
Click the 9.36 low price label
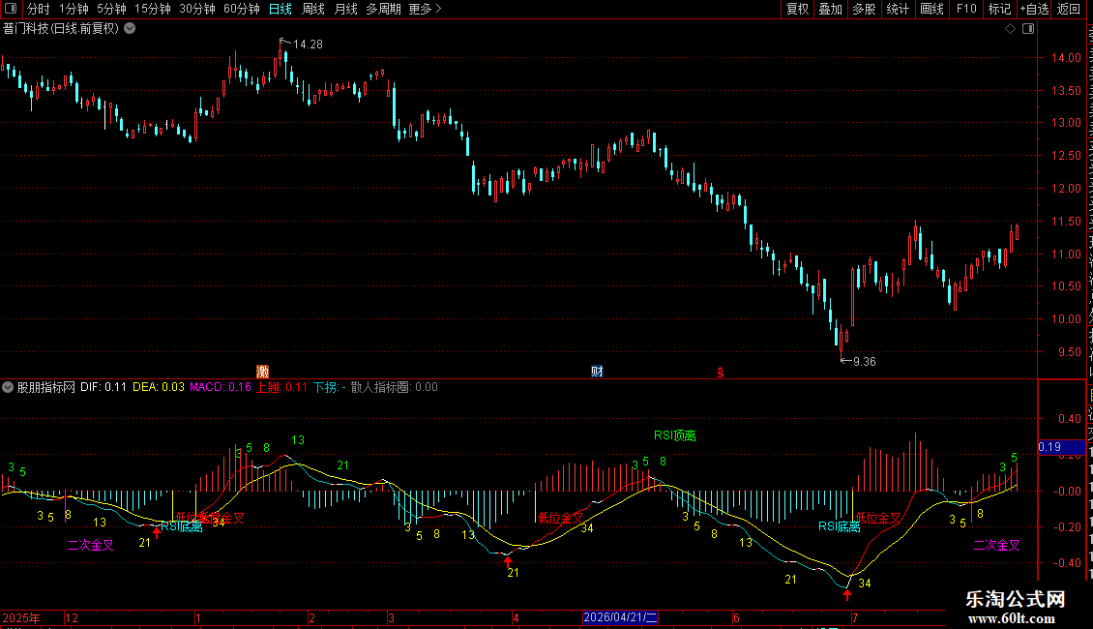(x=865, y=362)
